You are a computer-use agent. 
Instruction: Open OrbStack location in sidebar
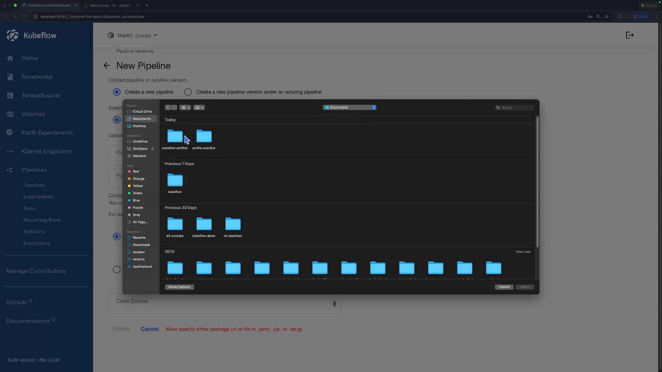point(138,149)
